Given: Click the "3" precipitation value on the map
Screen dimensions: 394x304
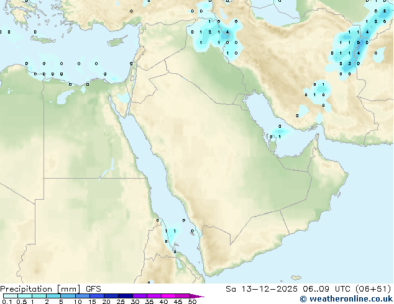Looking at the screenshot, I should click(x=349, y=64).
